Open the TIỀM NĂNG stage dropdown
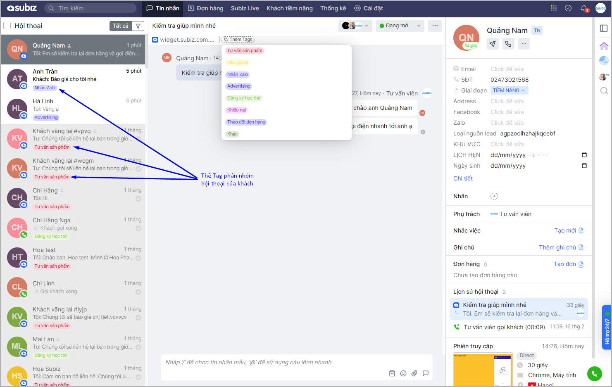Screen dimensions: 612x387 coord(509,90)
